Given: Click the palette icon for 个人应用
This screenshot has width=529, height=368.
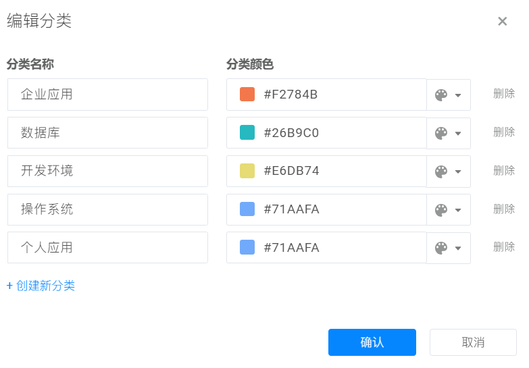Looking at the screenshot, I should coord(441,248).
